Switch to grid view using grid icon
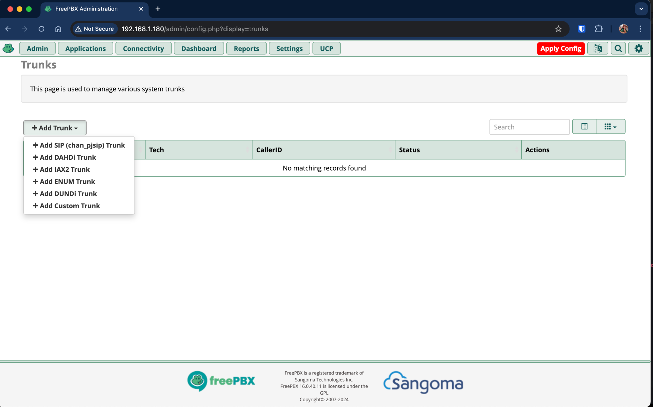653x407 pixels. [607, 126]
